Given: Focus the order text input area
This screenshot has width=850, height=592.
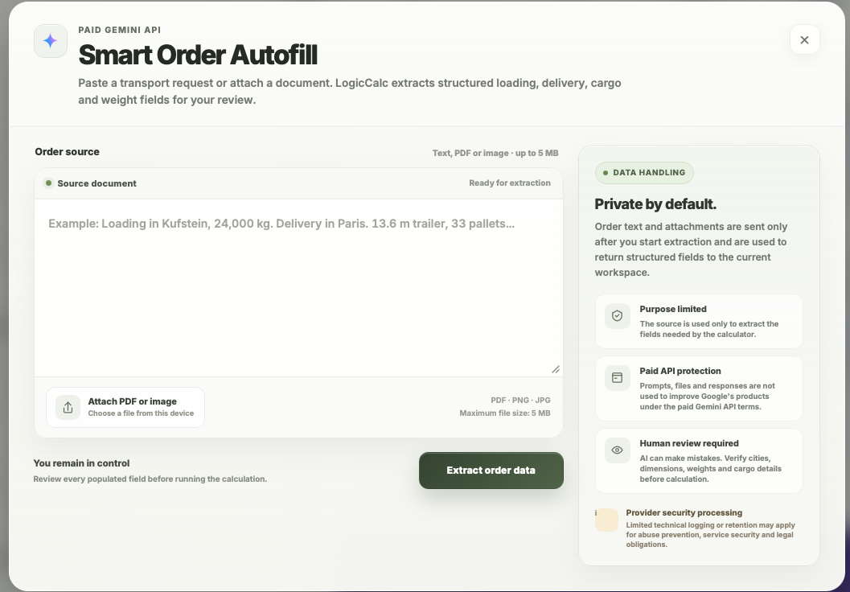Looking at the screenshot, I should (298, 288).
